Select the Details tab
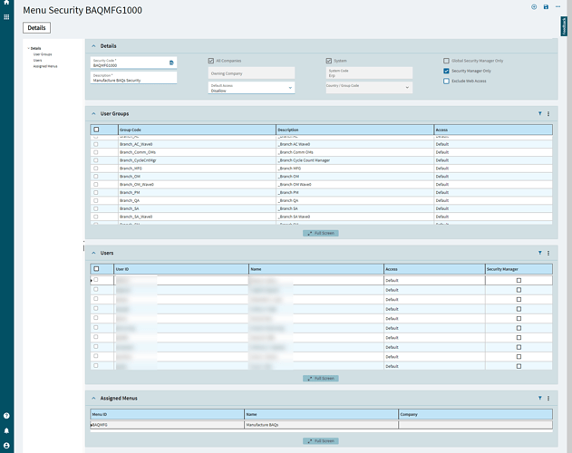 coord(36,28)
